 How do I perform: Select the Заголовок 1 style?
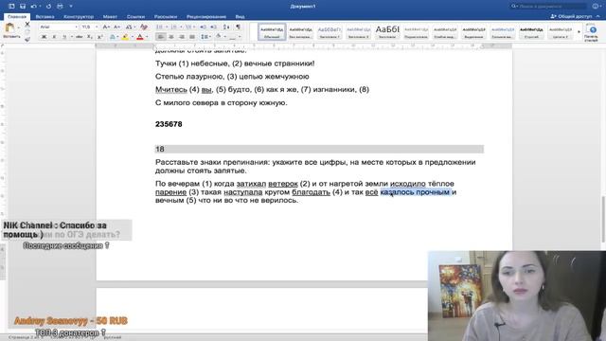330,31
